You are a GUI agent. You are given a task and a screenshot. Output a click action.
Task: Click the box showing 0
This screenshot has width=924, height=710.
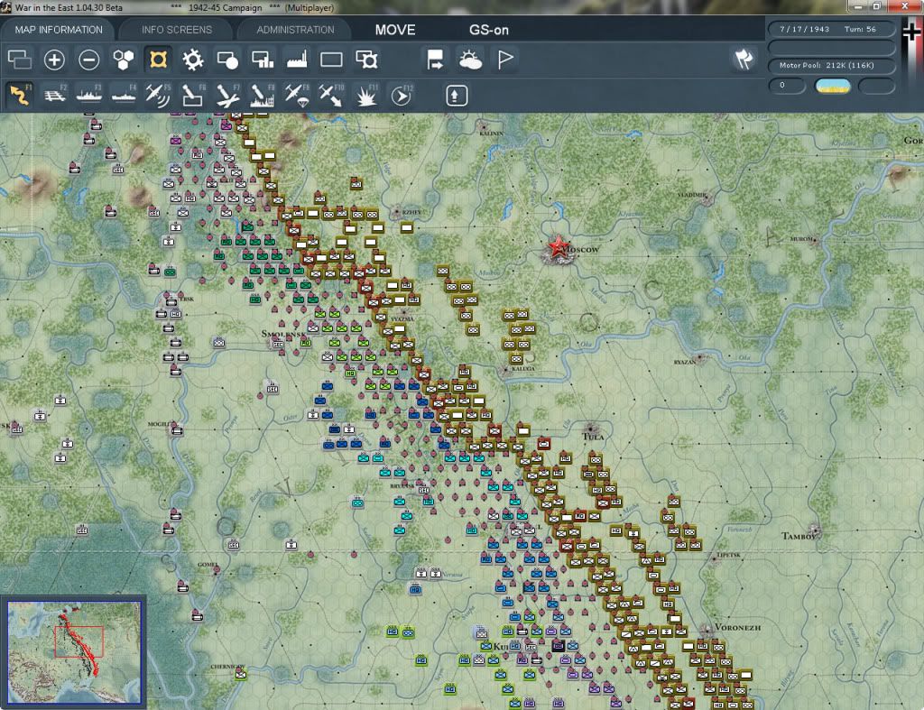[x=787, y=86]
